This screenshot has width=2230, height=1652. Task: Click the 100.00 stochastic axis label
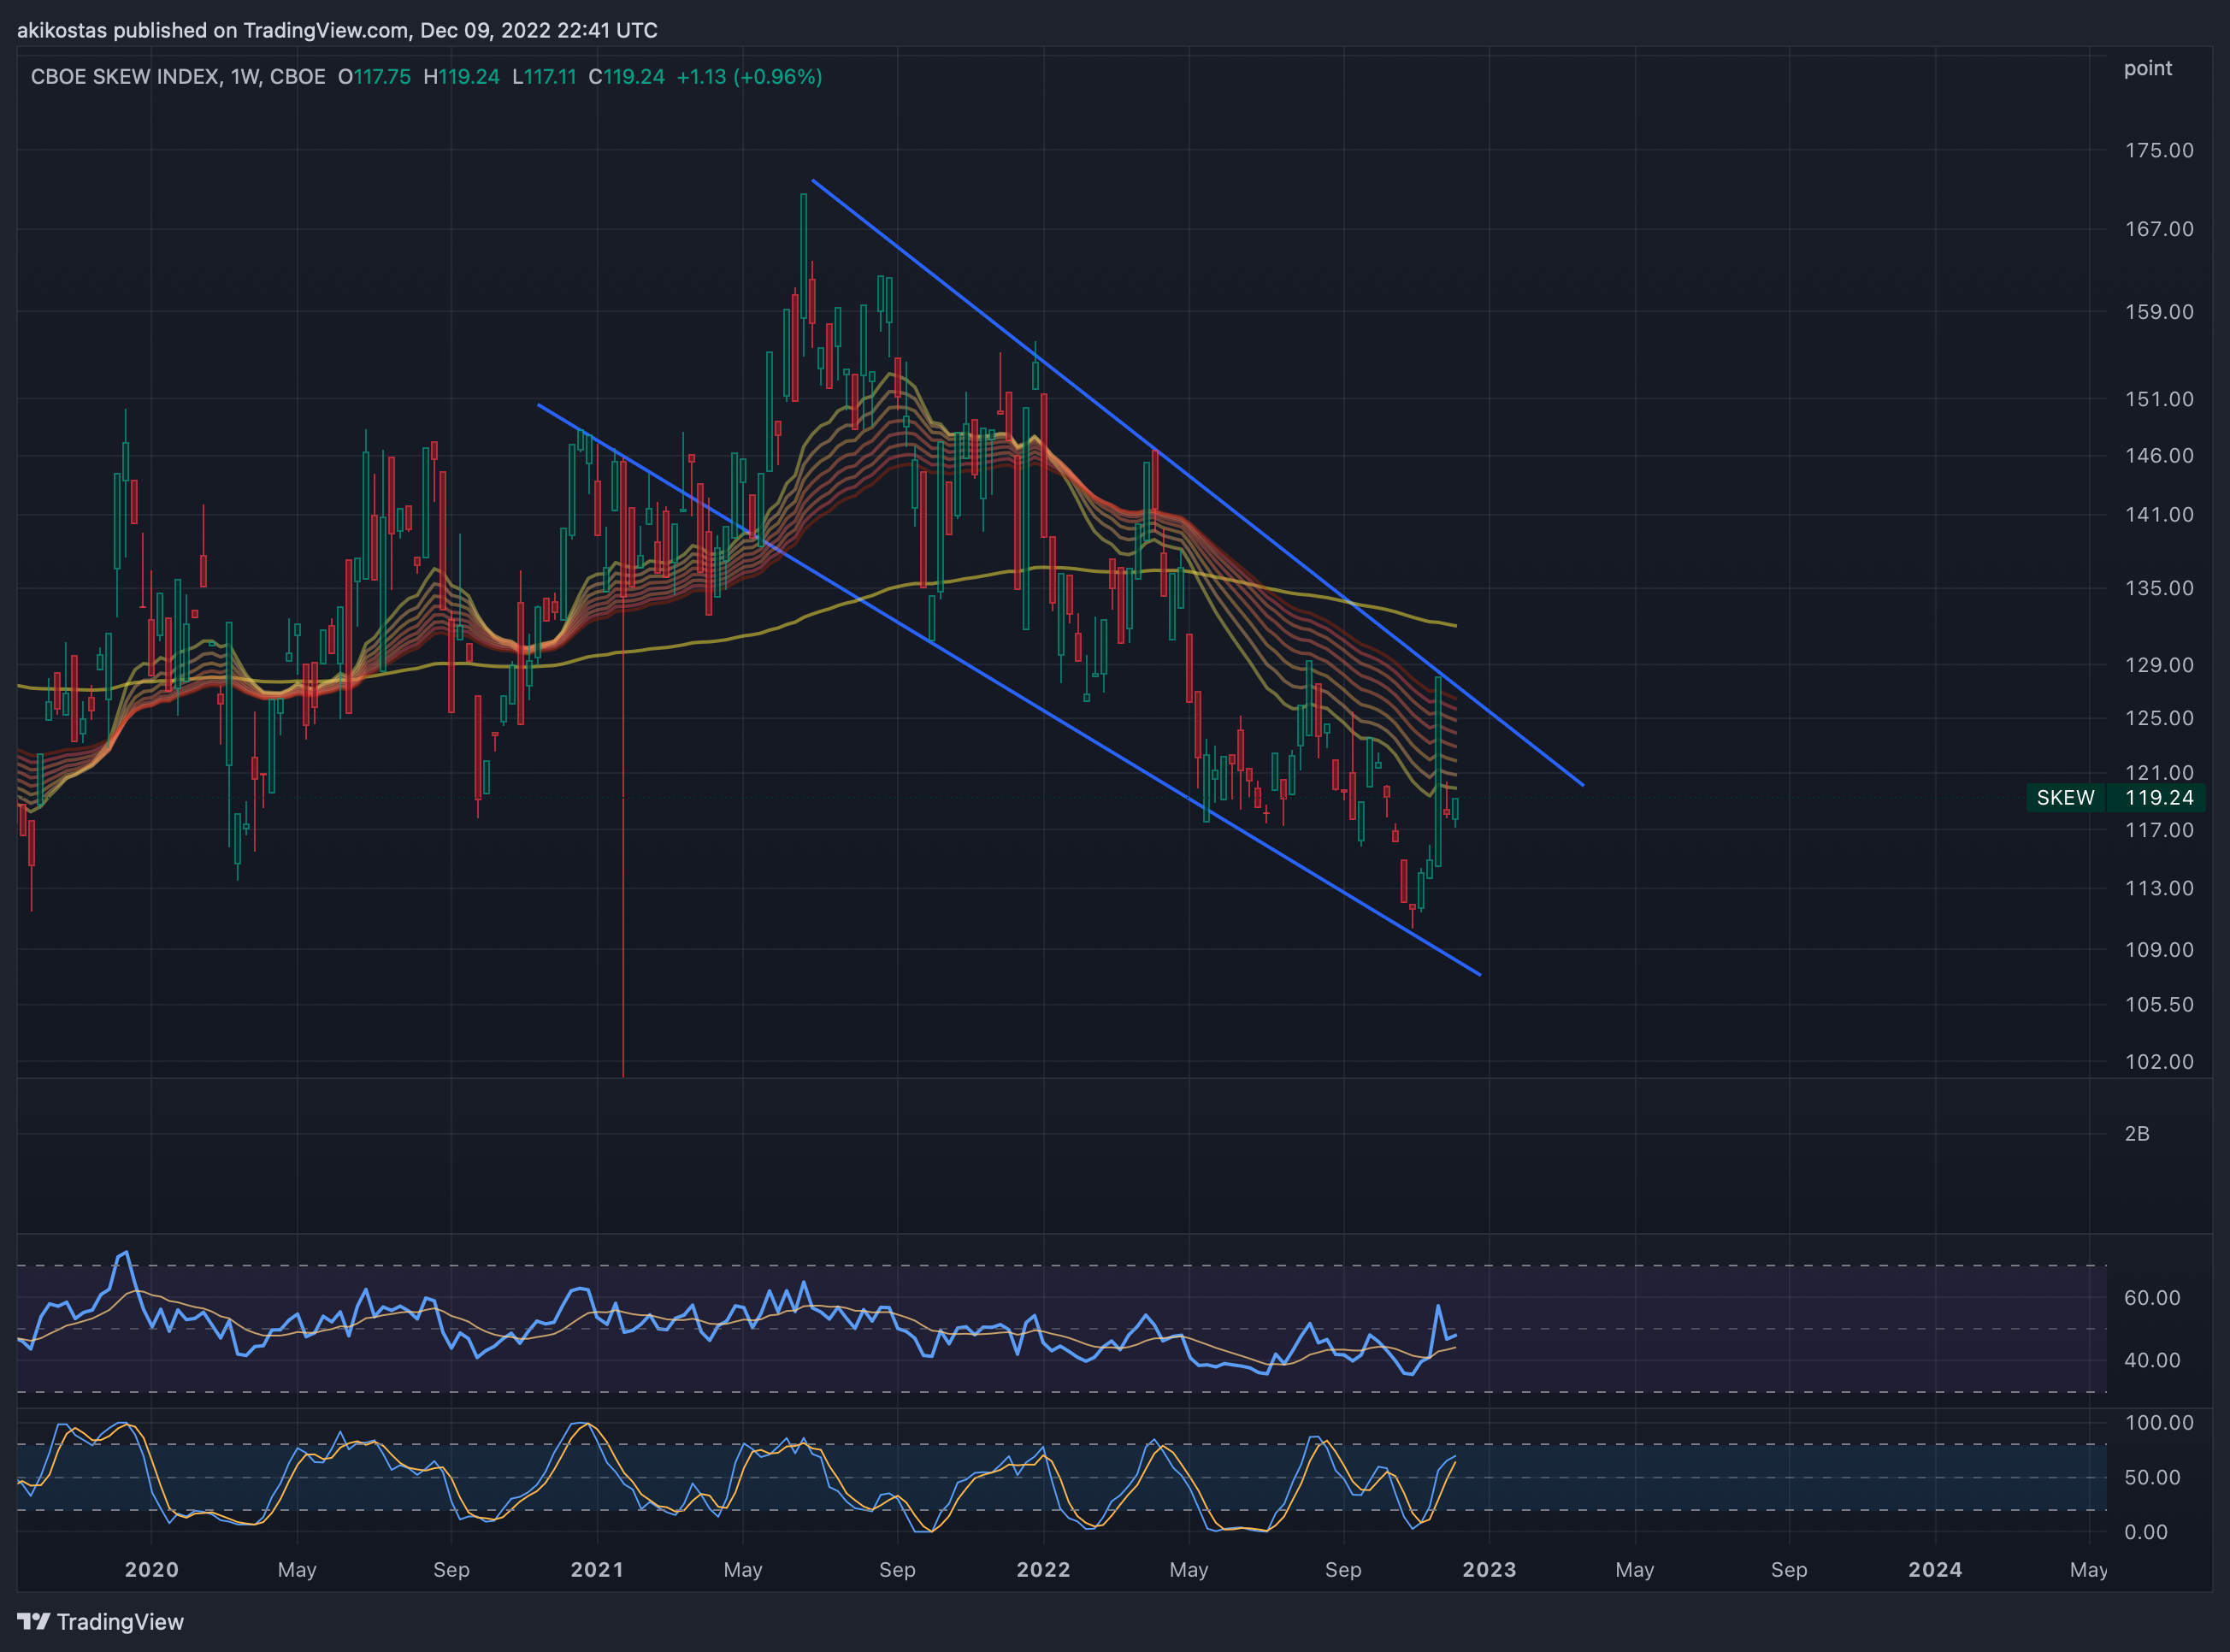coord(2159,1422)
